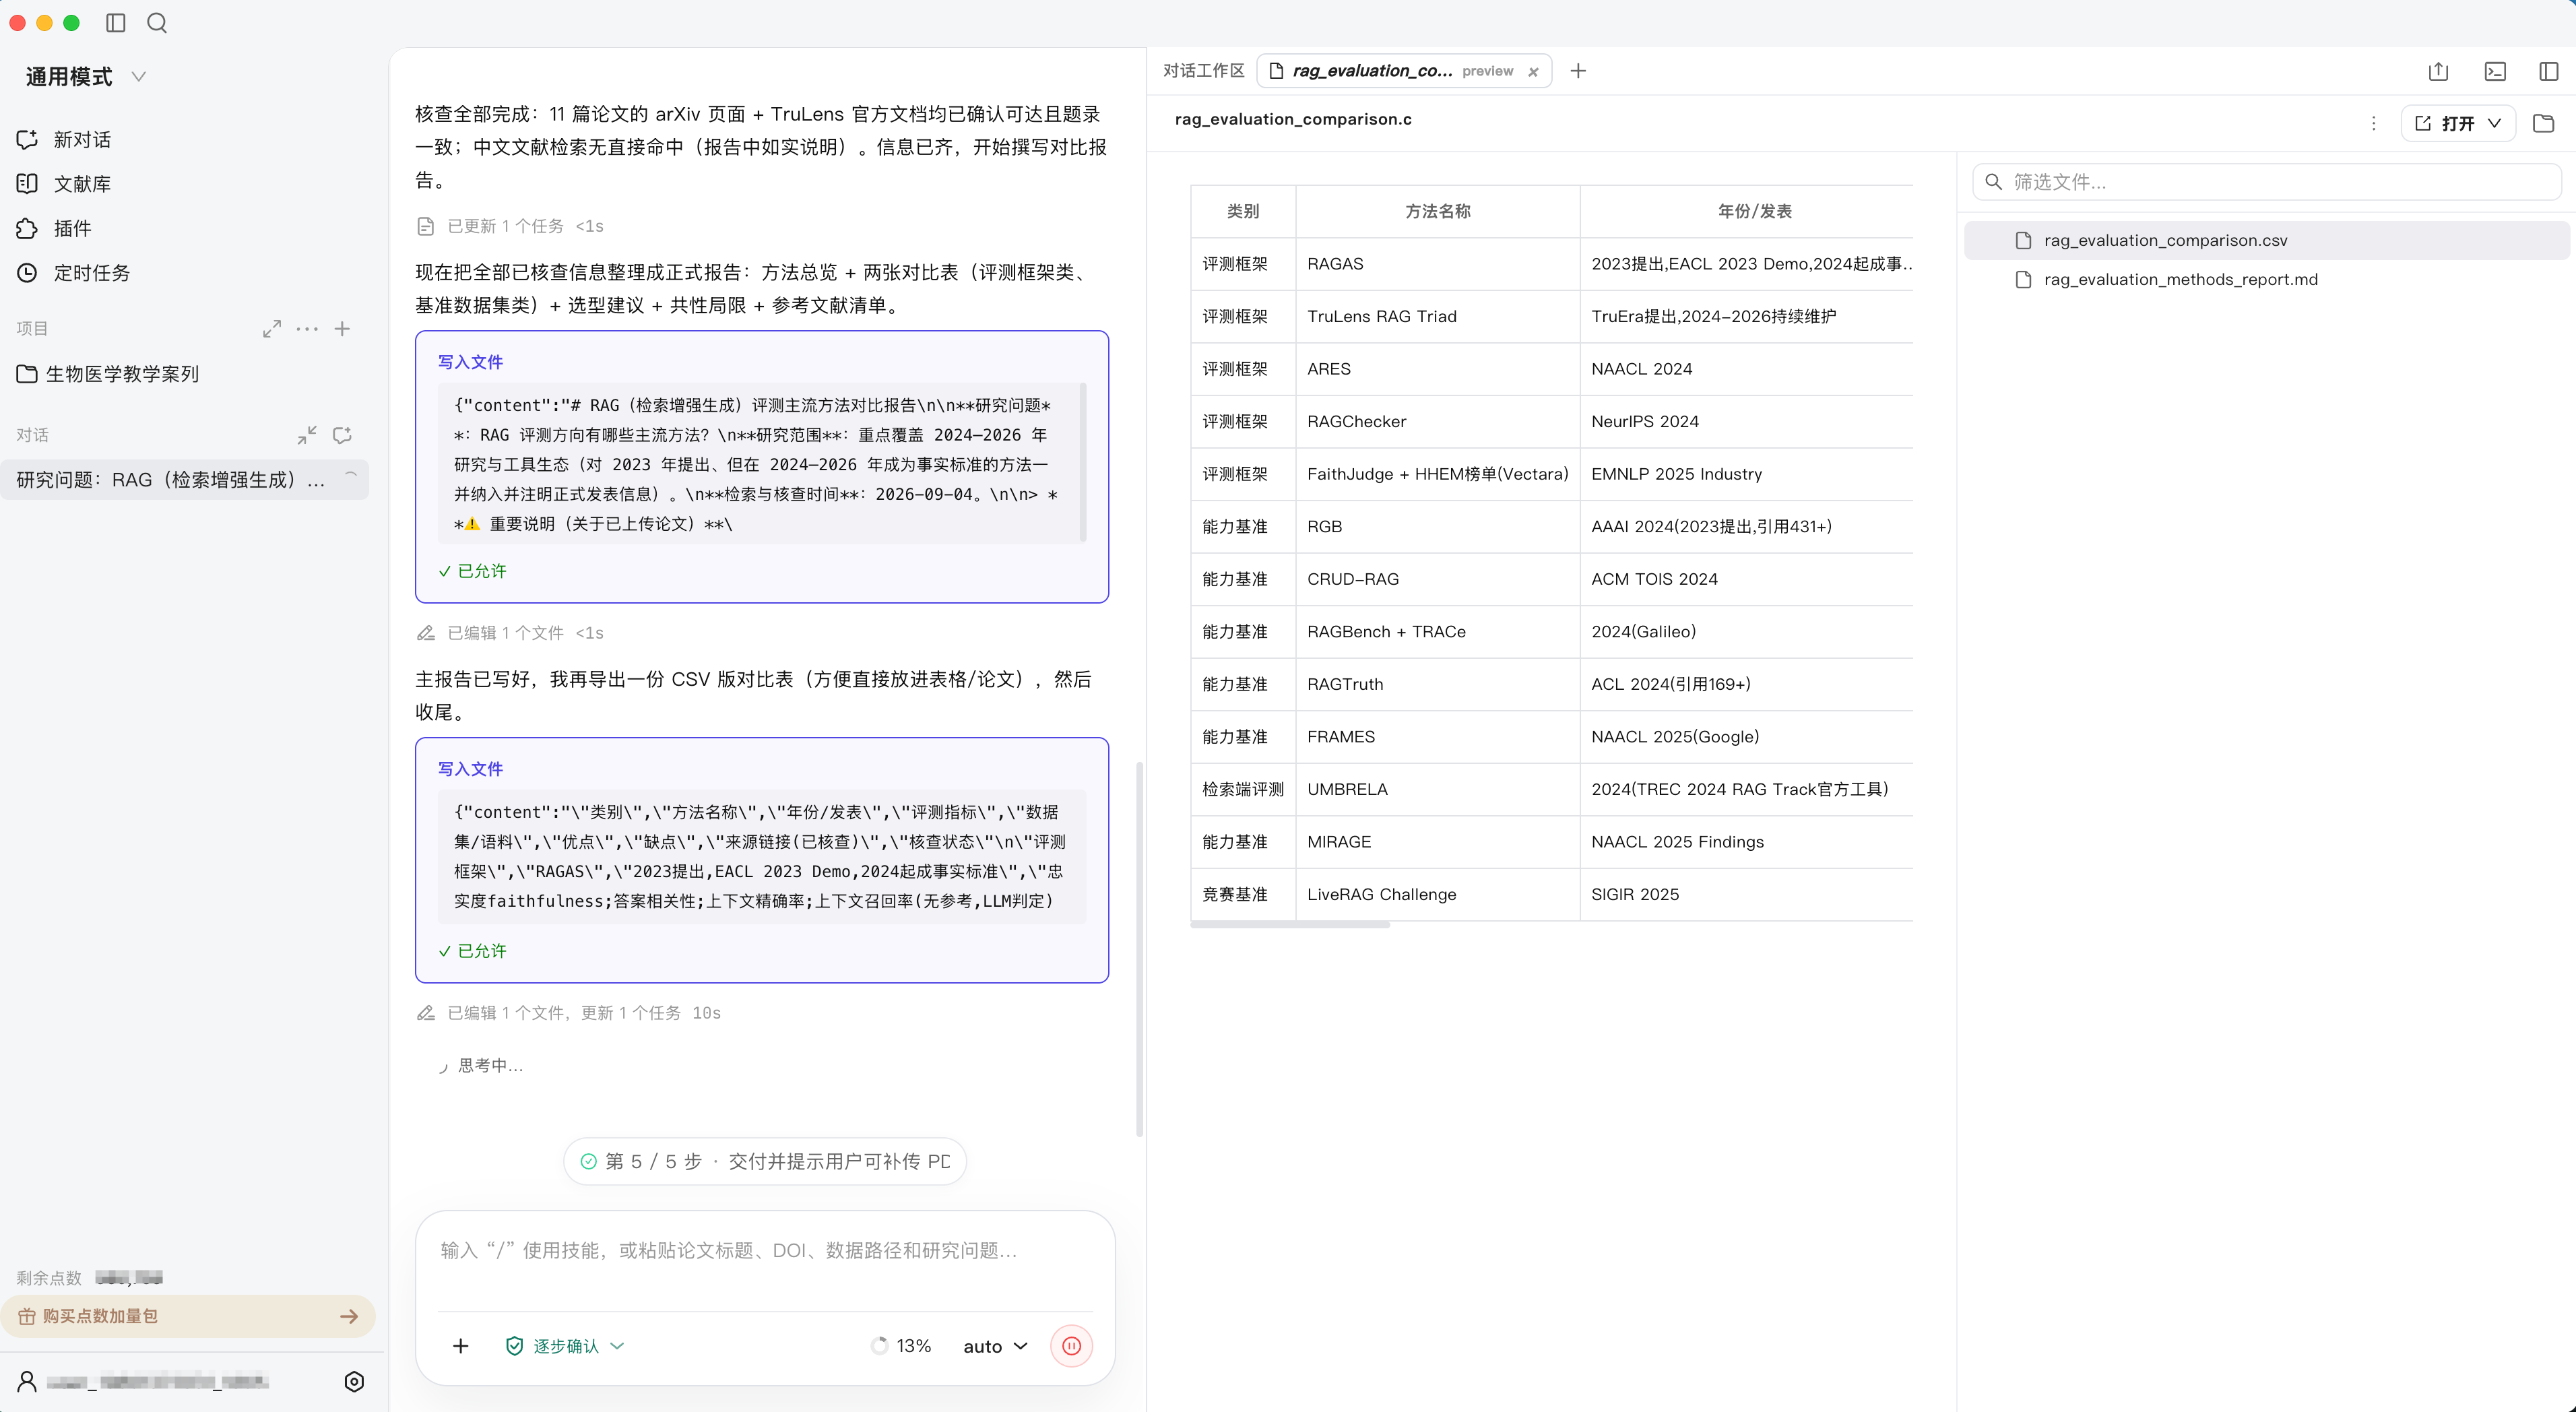Select rag_evaluation_comparison.csv in file list

tap(2267, 240)
